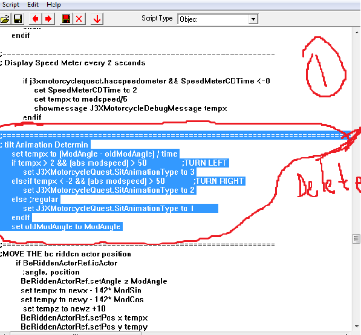
Task: Delete script with red X icon
Action: [x=79, y=19]
